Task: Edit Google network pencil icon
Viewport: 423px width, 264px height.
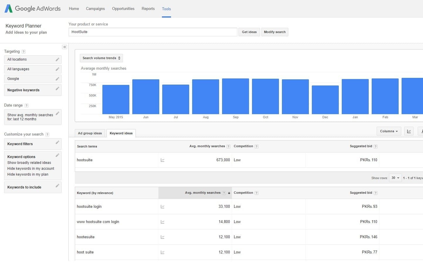Action: pyautogui.click(x=57, y=79)
